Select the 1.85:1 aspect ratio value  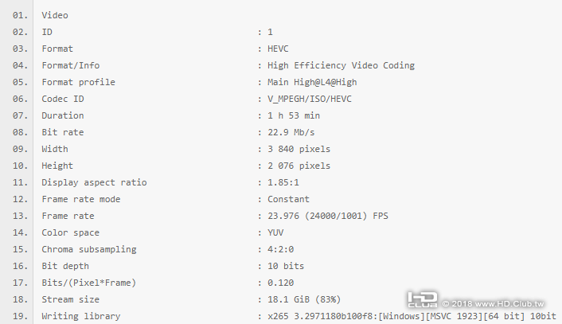point(283,182)
